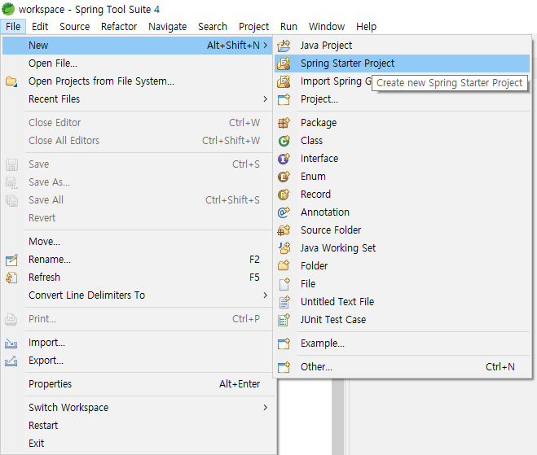Click the Record icon

[284, 195]
